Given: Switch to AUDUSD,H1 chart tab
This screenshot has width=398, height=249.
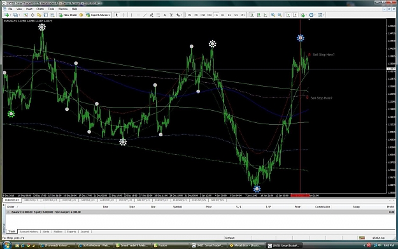Looking at the screenshot, I should 107,200.
